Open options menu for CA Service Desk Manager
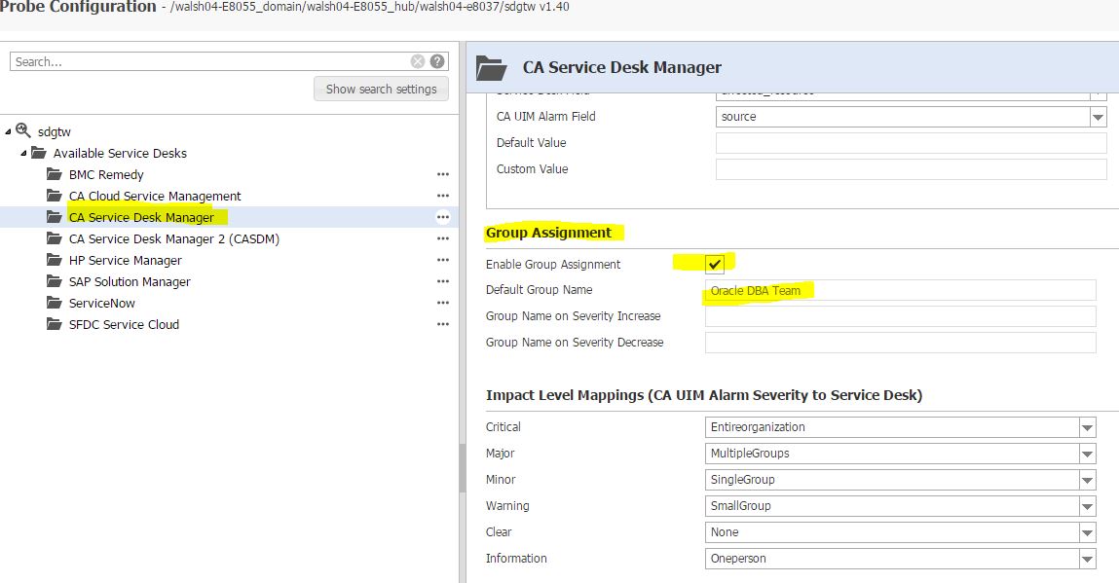Image resolution: width=1119 pixels, height=583 pixels. point(443,217)
